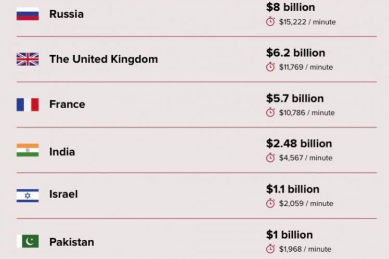This screenshot has width=389, height=259.
Task: Click the stopwatch icon beside $1,968 / minute
Action: (270, 249)
